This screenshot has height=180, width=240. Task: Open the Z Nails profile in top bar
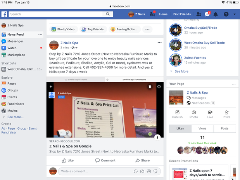pyautogui.click(x=137, y=14)
